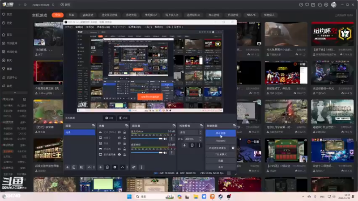Open Steam from the Windows taskbar
This screenshot has width=358, height=201.
click(x=220, y=197)
